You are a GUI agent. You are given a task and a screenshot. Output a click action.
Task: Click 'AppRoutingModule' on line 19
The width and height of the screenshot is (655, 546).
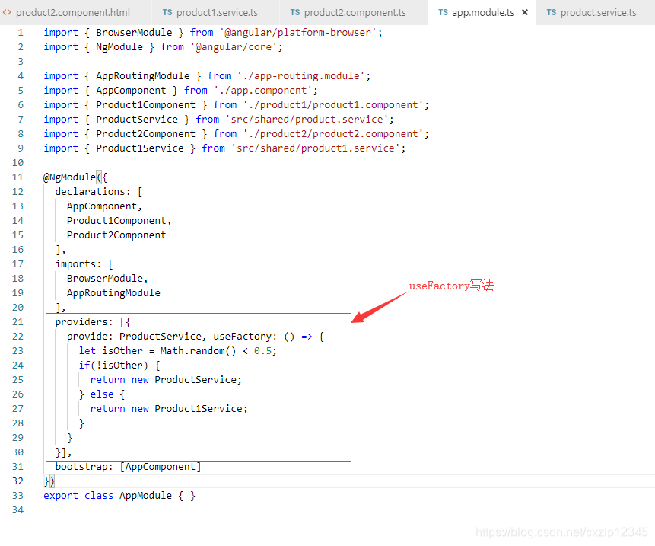click(x=113, y=293)
